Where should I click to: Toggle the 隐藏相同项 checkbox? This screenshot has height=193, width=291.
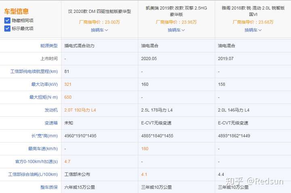click(7, 21)
